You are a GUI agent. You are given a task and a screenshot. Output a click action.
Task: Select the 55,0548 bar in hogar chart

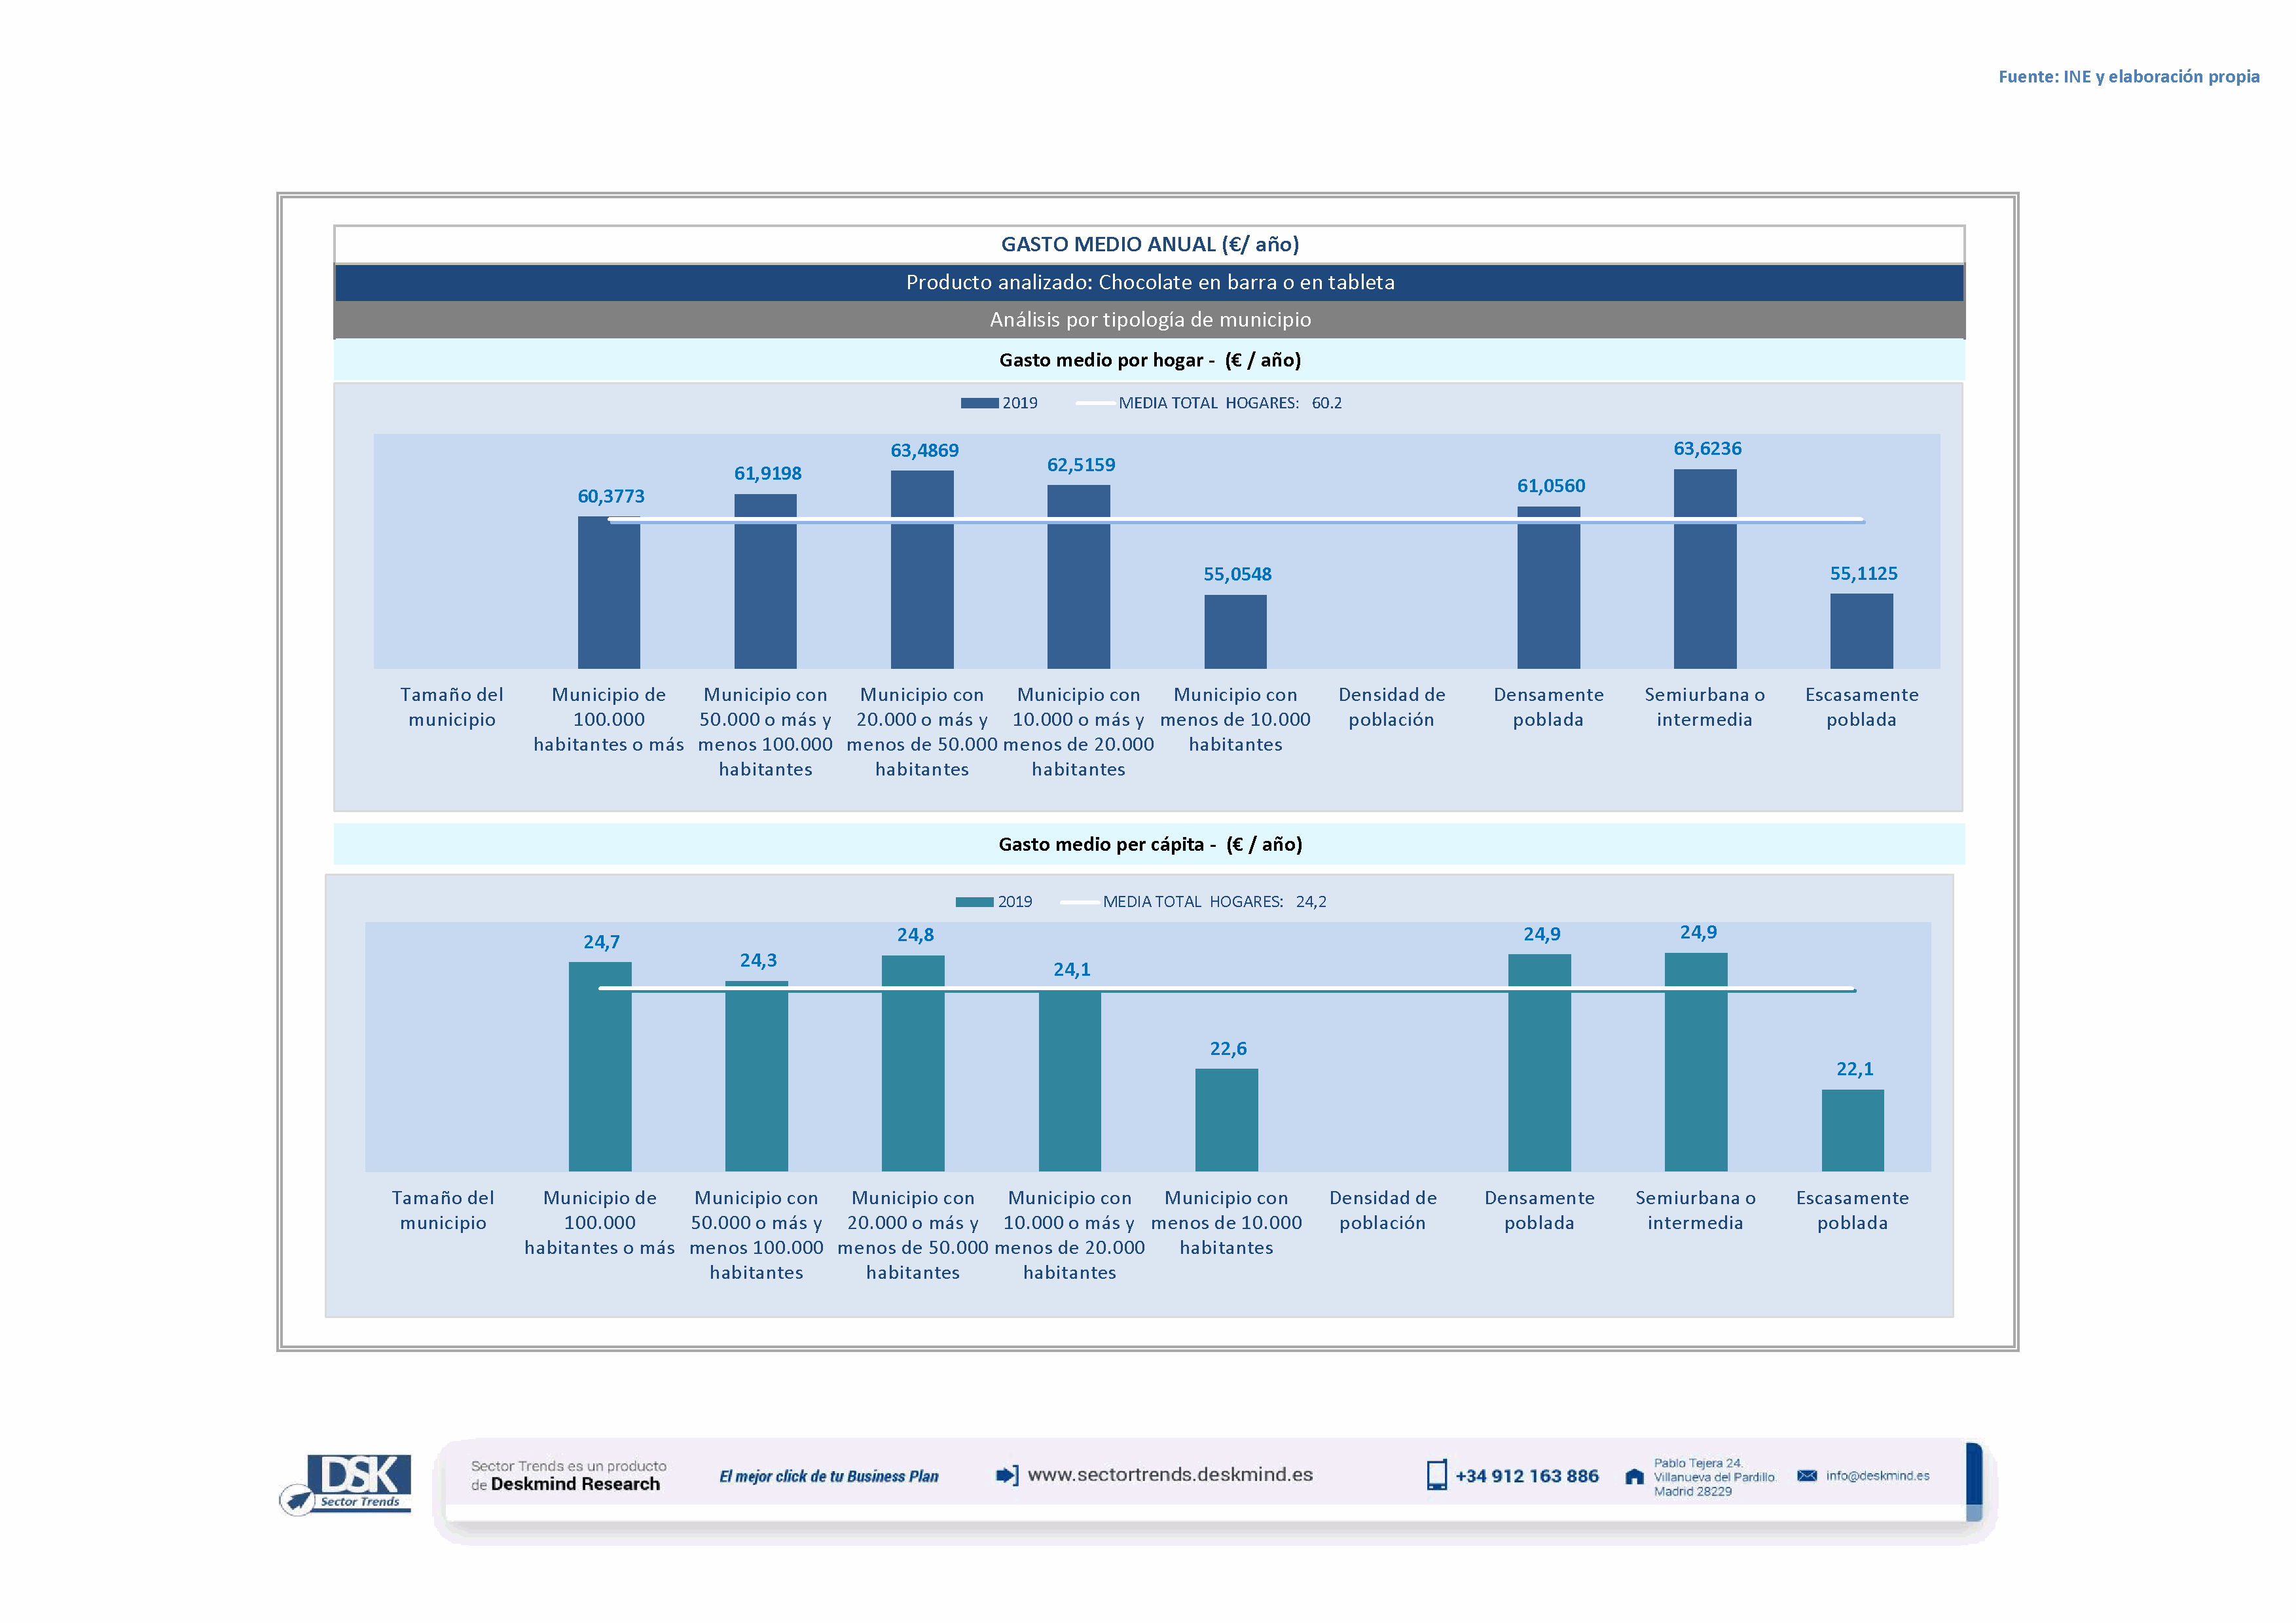point(1235,632)
